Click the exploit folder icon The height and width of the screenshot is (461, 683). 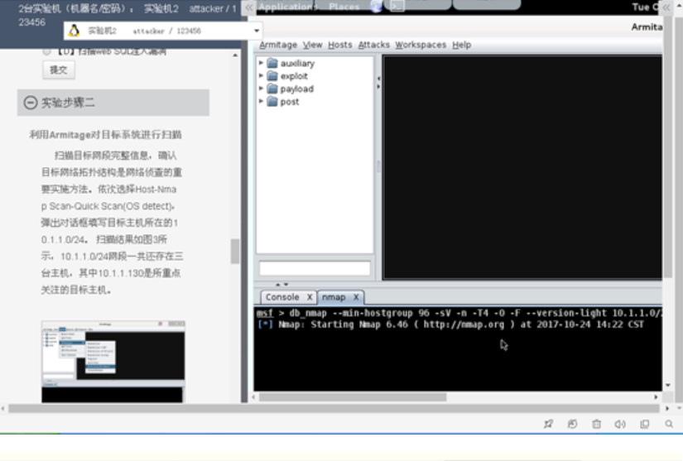pyautogui.click(x=272, y=76)
